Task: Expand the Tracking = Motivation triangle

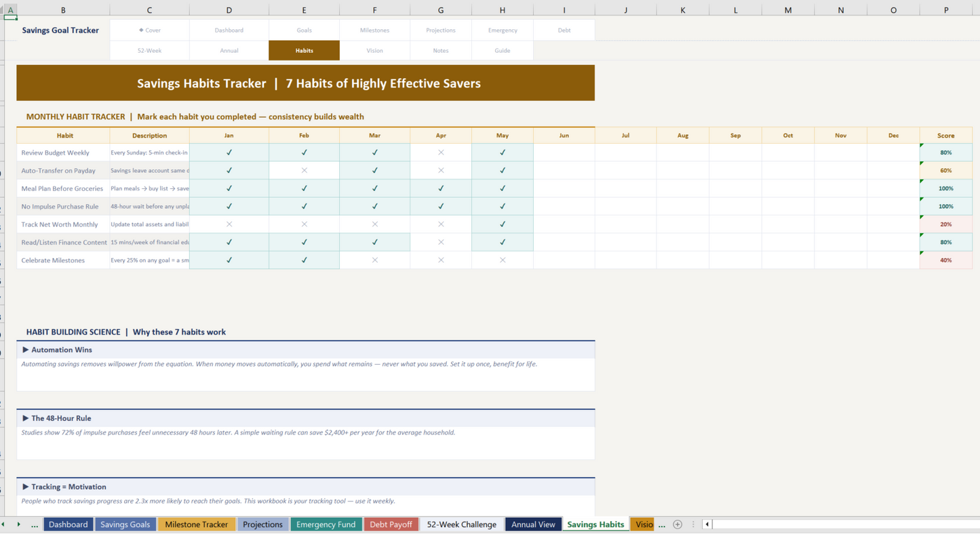Action: click(25, 487)
